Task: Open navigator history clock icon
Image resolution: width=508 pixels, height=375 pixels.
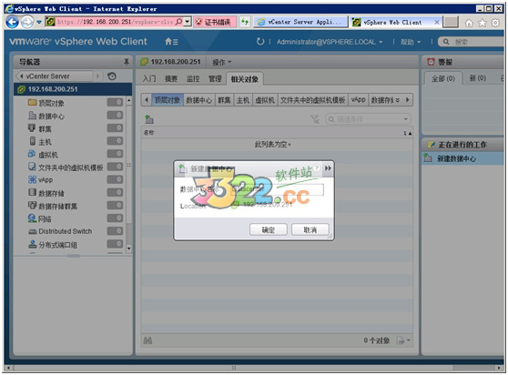Action: 112,76
